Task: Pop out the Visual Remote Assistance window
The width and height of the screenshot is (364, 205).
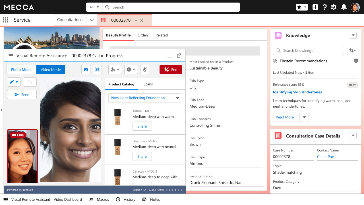Action: 179,56
